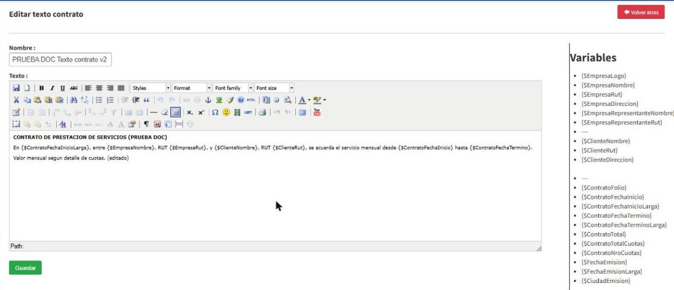Click the paste icon
Viewport: 674px width, 290px height.
point(38,100)
